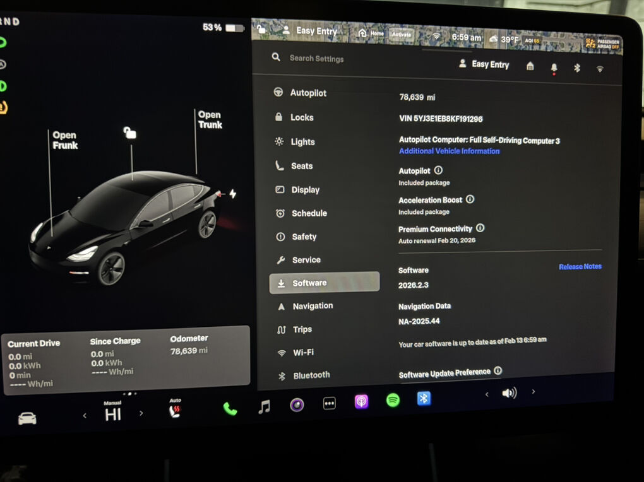Viewport: 644px width, 482px height.
Task: Increase cabin temperature with right arrow
Action: point(141,413)
